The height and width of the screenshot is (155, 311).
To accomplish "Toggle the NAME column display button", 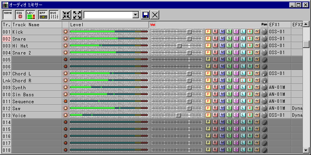I will click(8, 15).
